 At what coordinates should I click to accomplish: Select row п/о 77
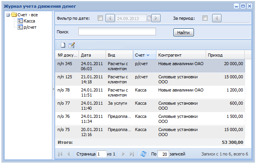pos(150,105)
